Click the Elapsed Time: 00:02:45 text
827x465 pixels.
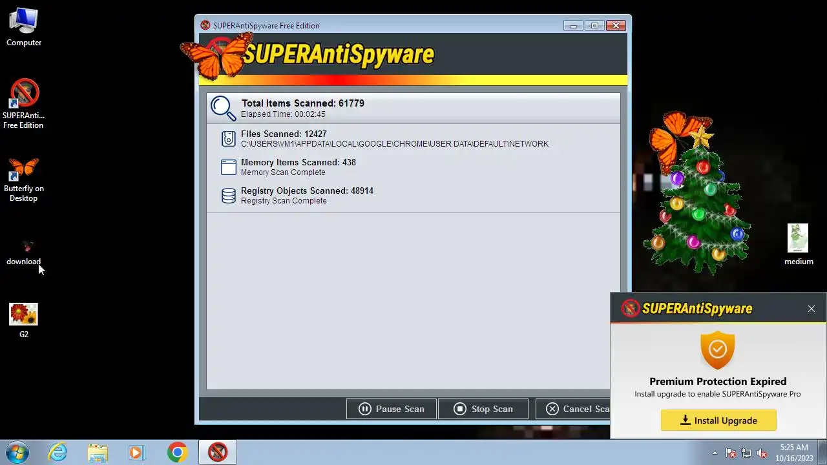click(283, 114)
